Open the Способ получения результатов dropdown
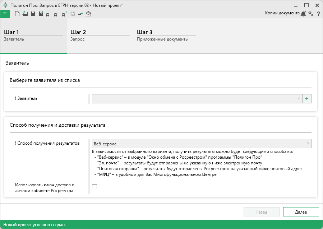323x229 pixels. click(201, 144)
